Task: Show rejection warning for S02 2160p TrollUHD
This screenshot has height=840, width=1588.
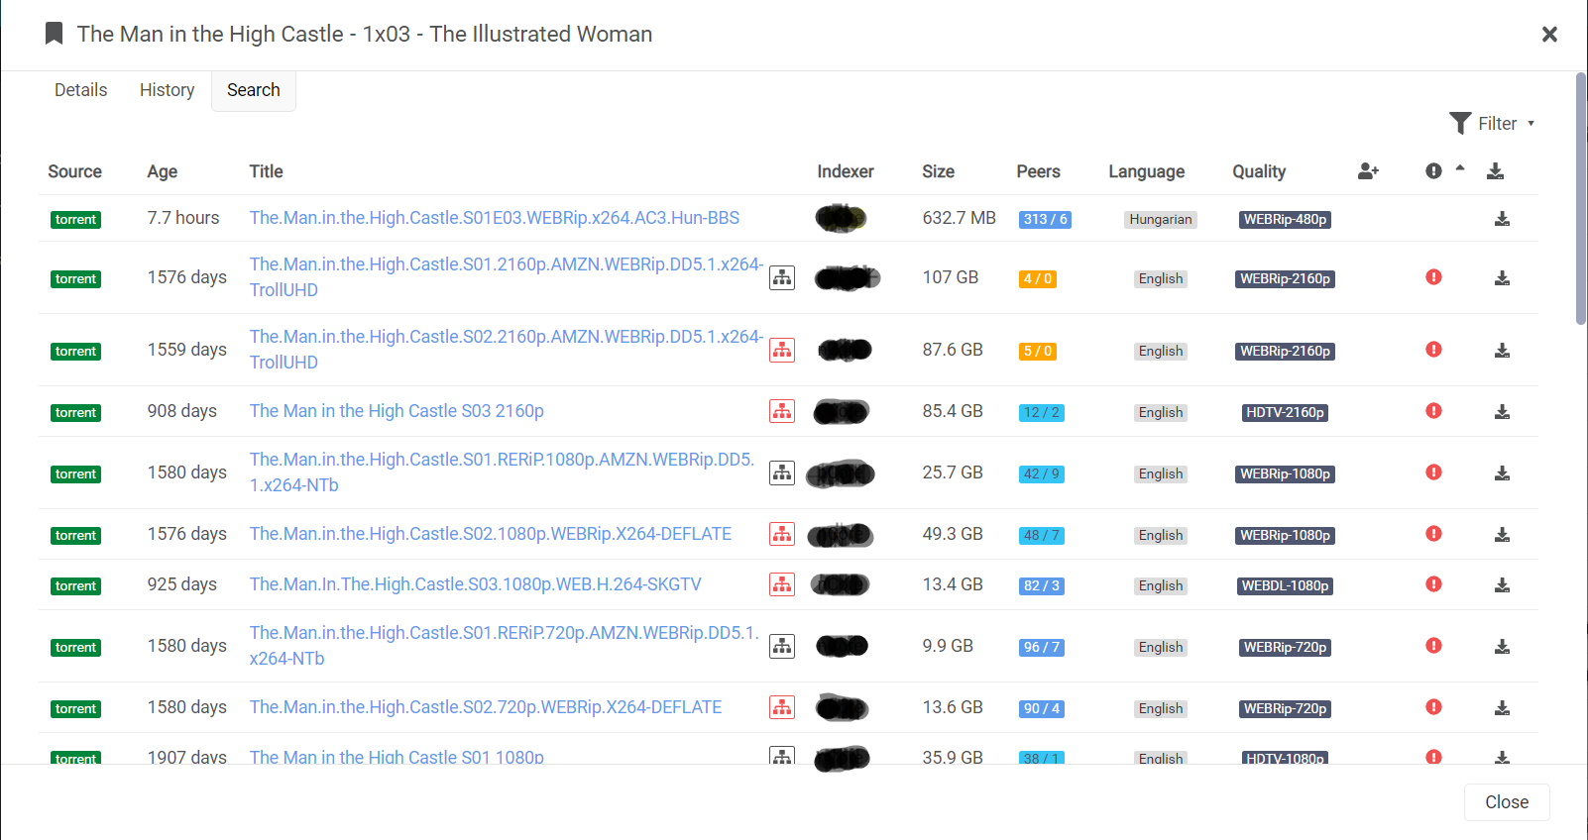Action: point(1433,350)
